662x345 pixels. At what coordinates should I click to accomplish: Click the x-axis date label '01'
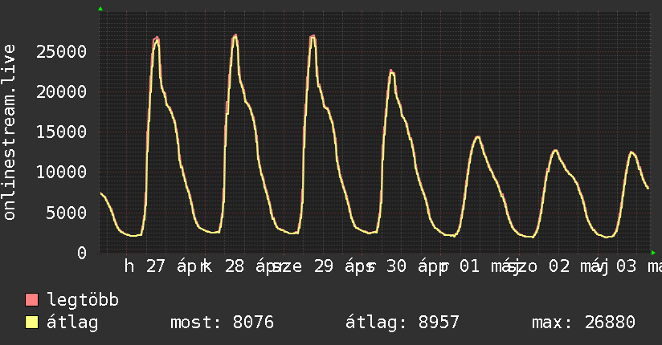[x=469, y=266]
